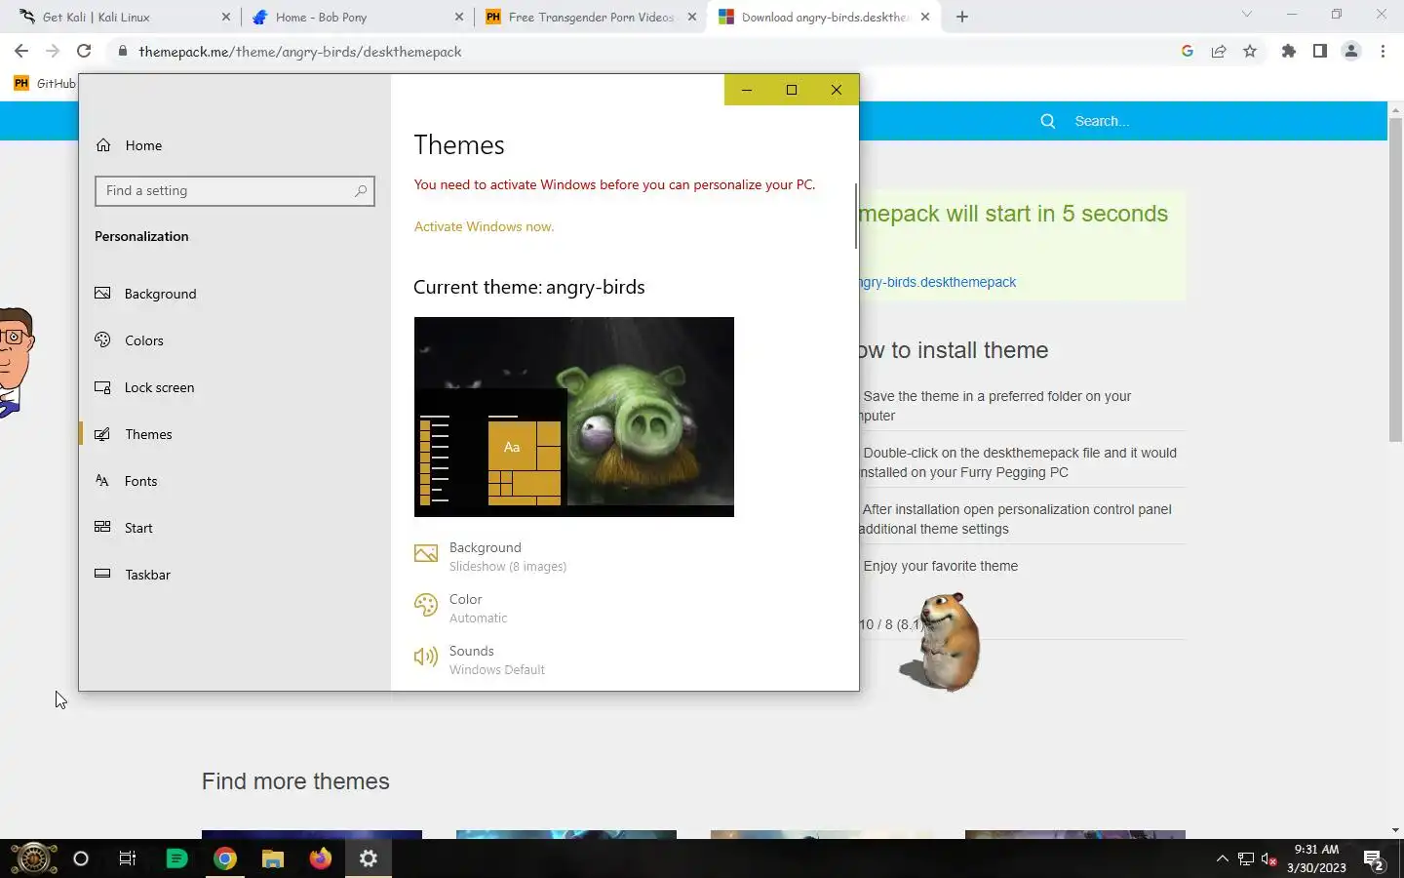Screen dimensions: 1404x878
Task: Click browser back arrow
Action: click(21, 51)
